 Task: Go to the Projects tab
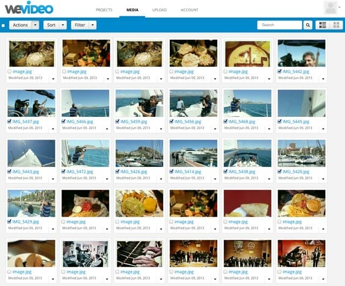[104, 10]
